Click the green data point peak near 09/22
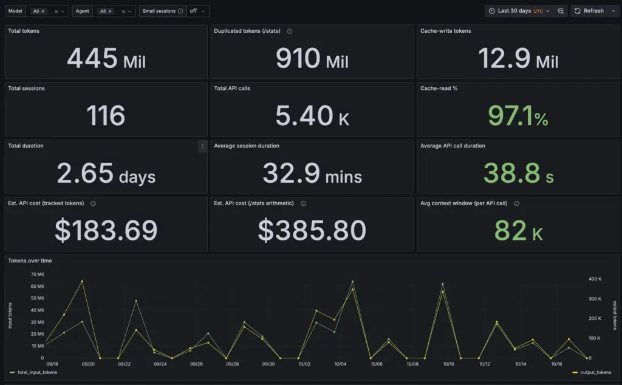This screenshot has width=622, height=385. point(136,301)
